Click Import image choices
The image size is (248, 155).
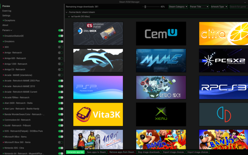coord(198,152)
